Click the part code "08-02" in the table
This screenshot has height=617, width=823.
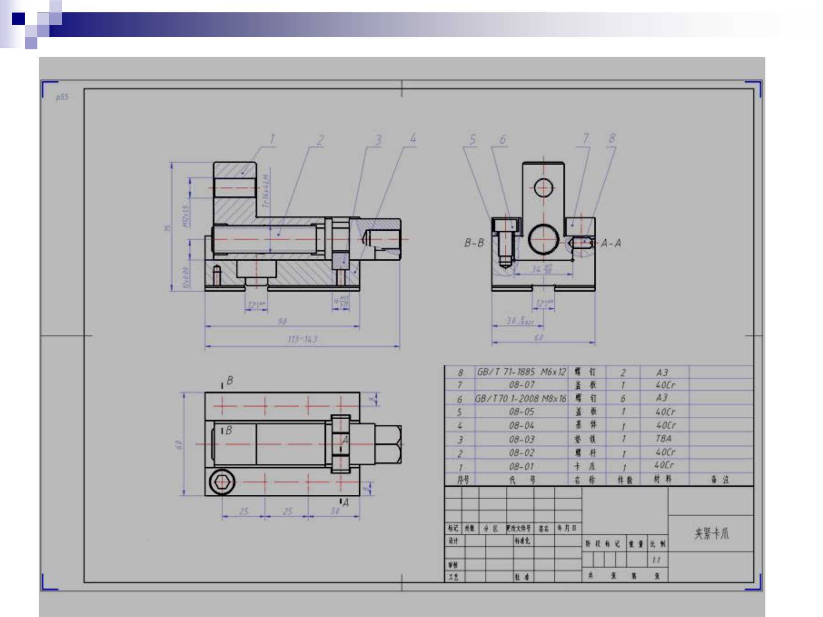point(521,453)
